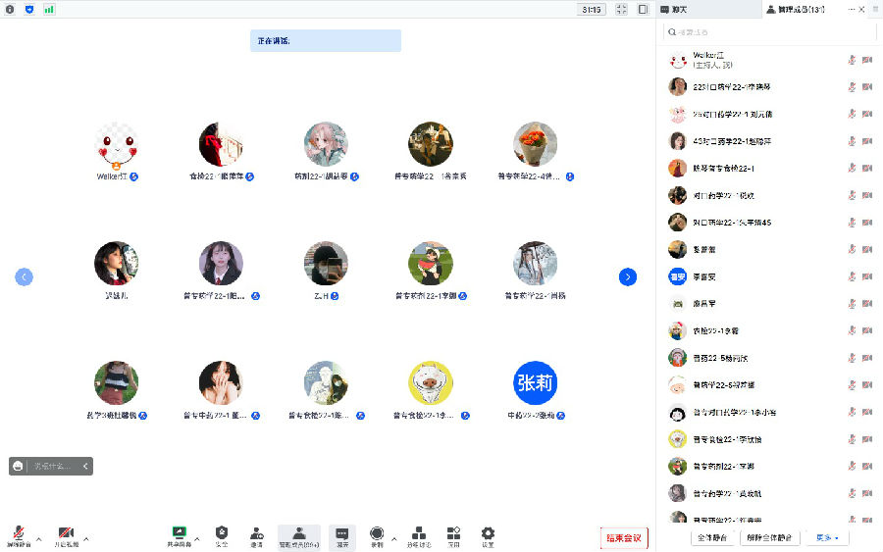Viewport: 883px width, 552px height.
Task: Toggle microphone for Walker江 in member list
Action: coord(851,60)
